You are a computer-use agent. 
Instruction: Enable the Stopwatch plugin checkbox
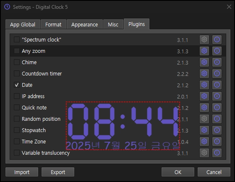[x=17, y=130]
